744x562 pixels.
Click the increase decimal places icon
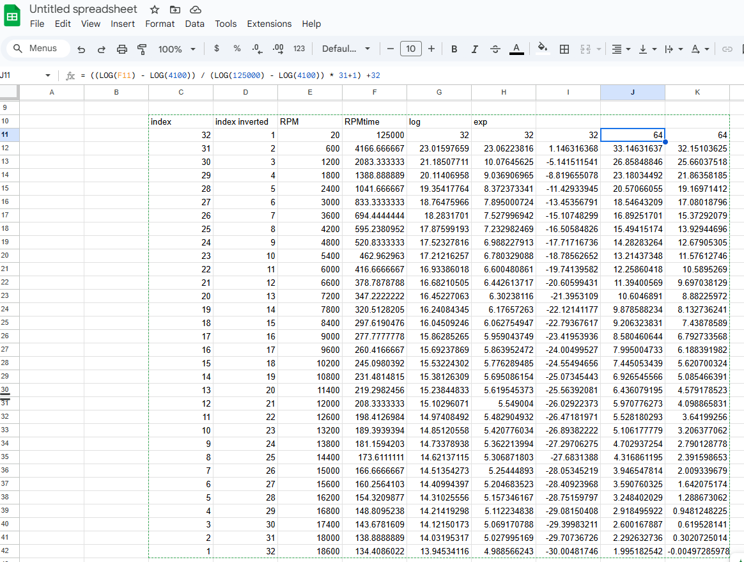tap(278, 49)
